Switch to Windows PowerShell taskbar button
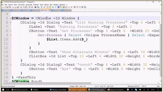163x92 pixels. [x=58, y=90]
